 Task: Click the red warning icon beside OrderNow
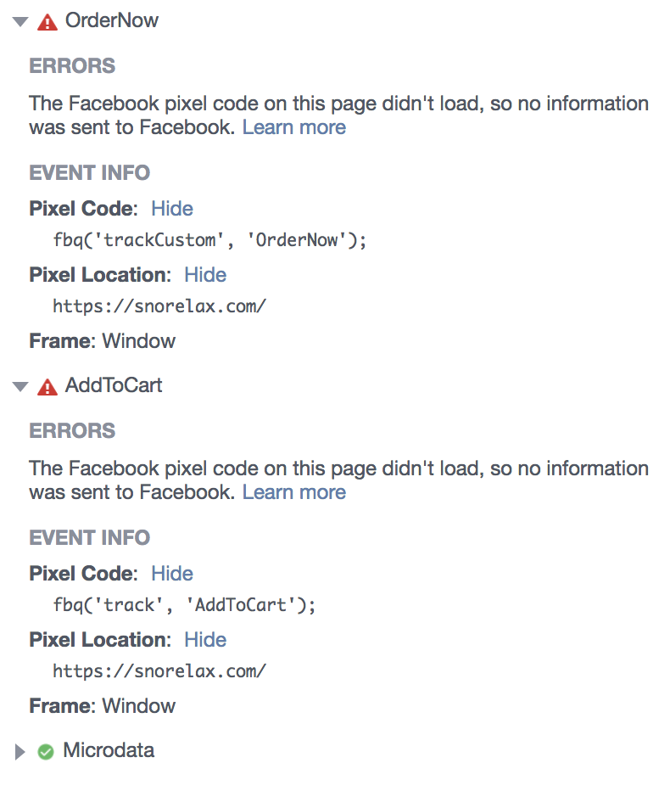47,22
